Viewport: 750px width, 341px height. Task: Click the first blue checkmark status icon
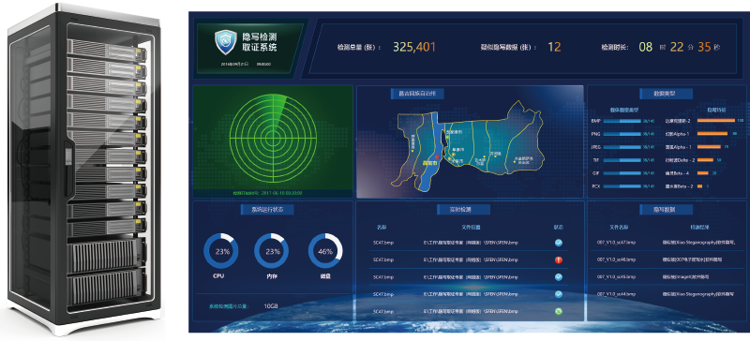point(558,243)
